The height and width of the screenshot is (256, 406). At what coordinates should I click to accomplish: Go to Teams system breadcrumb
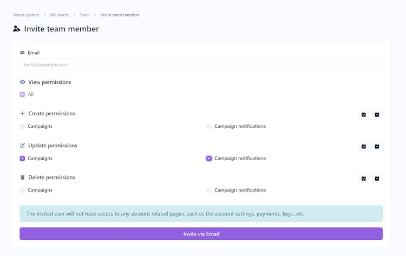point(26,15)
